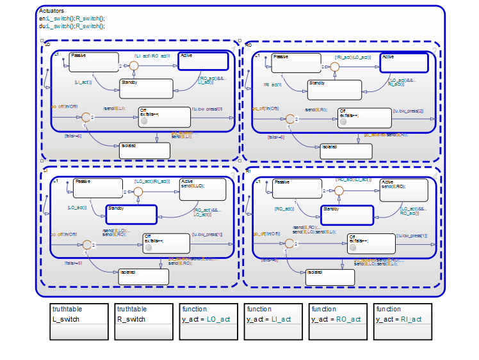Select the L_switch truthtable block
479x360 pixels.
click(x=79, y=322)
